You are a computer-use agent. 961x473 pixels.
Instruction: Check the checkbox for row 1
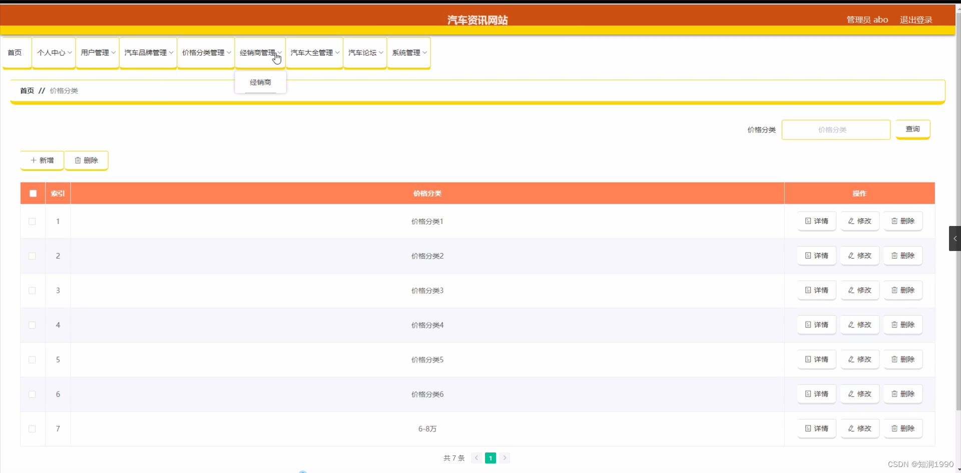pyautogui.click(x=33, y=221)
